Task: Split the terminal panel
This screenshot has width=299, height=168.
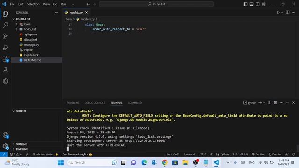Action: pos(269,103)
